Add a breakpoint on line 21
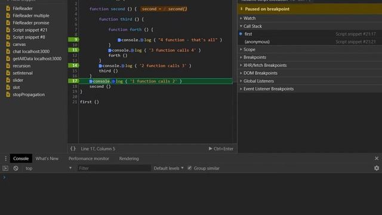This screenshot has height=215, width=382. (x=75, y=102)
